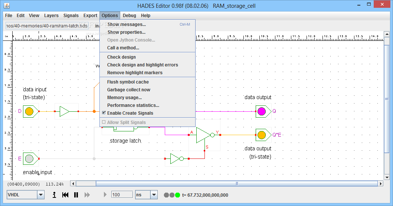
Task: Click the vertical scrollbar thumb
Action: pos(387,99)
